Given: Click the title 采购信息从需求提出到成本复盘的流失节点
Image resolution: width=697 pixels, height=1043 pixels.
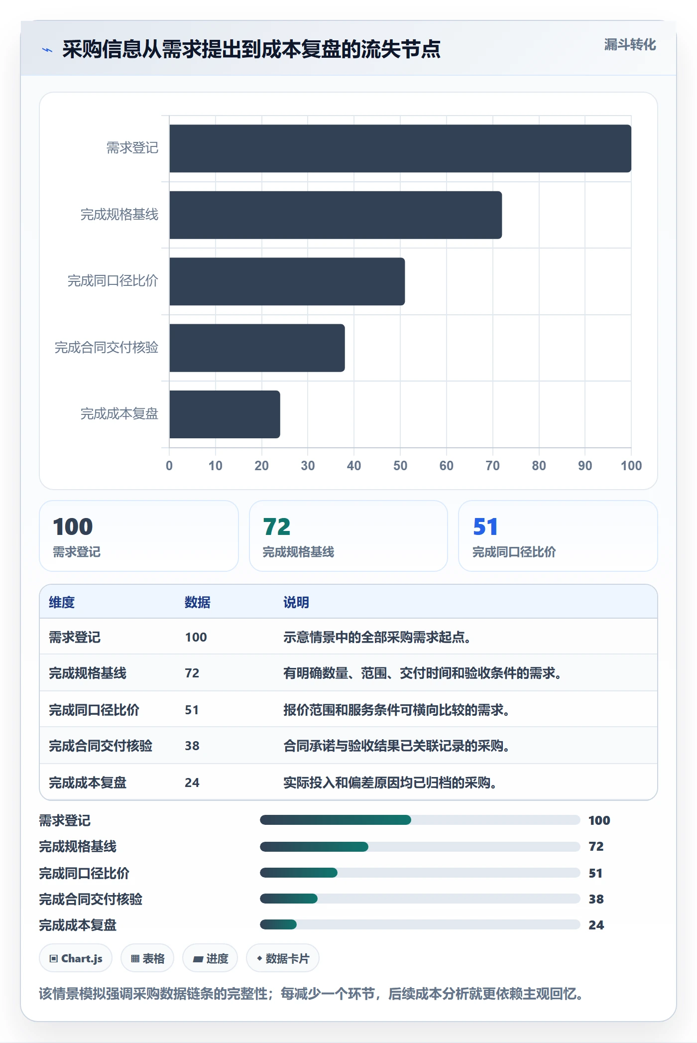Looking at the screenshot, I should pos(251,49).
